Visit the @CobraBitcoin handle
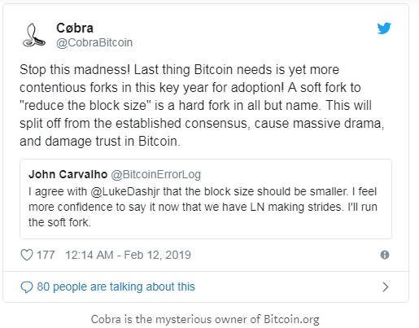Screen dimensions: 419x328 click(x=94, y=42)
